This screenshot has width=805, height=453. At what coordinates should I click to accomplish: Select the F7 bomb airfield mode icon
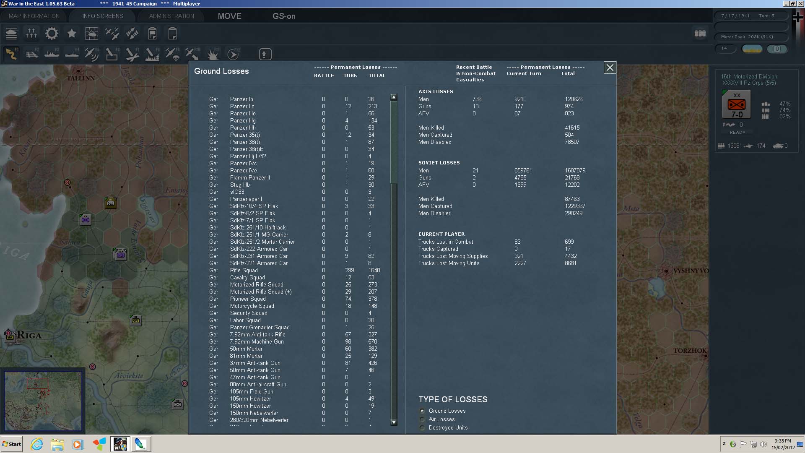coord(132,54)
